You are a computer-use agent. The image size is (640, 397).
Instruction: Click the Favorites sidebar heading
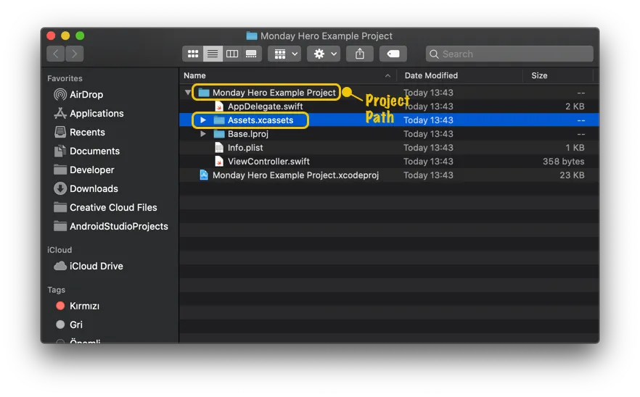[65, 78]
